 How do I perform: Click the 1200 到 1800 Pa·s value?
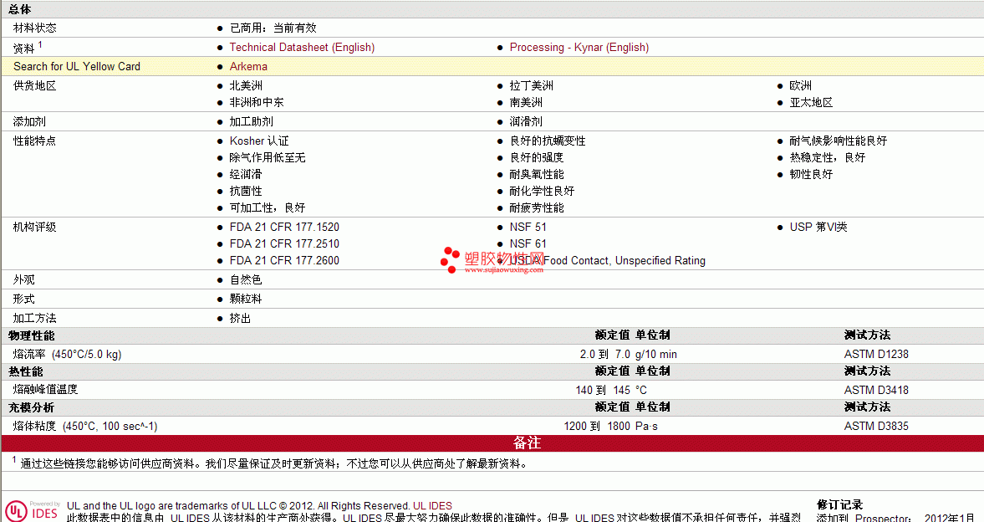[x=610, y=426]
